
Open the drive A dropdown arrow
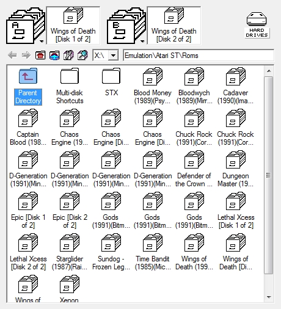pos(42,42)
